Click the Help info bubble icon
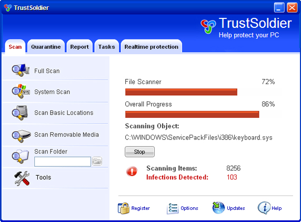 point(264,208)
